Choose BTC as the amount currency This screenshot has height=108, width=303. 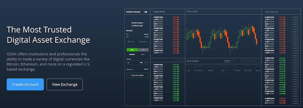(142, 62)
